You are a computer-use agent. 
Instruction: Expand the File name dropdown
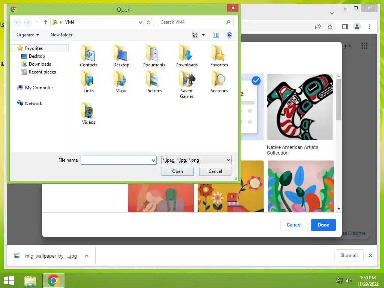click(153, 160)
